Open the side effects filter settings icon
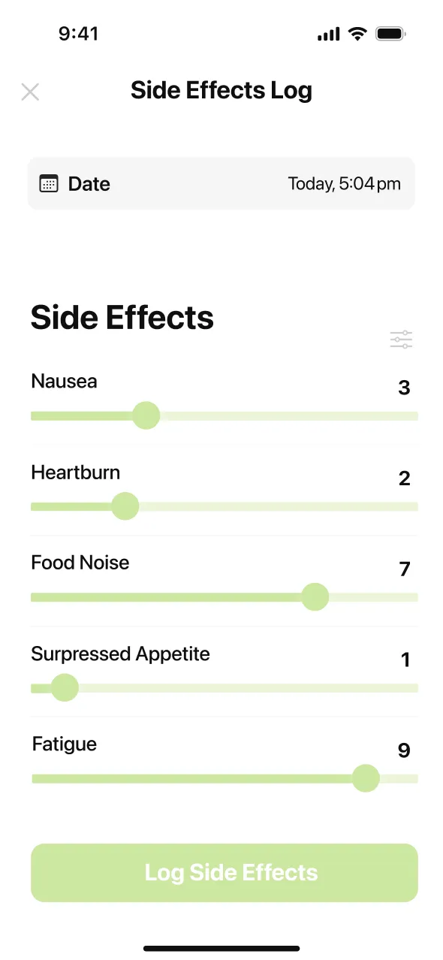Viewport: 443px width, 960px height. coord(401,339)
